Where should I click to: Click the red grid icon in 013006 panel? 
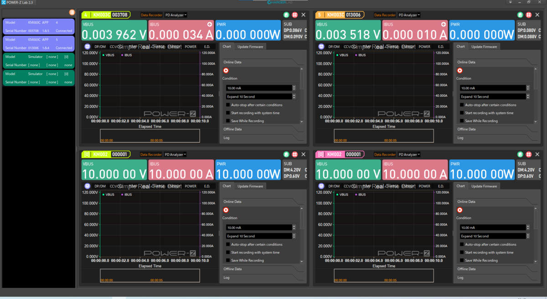[529, 15]
